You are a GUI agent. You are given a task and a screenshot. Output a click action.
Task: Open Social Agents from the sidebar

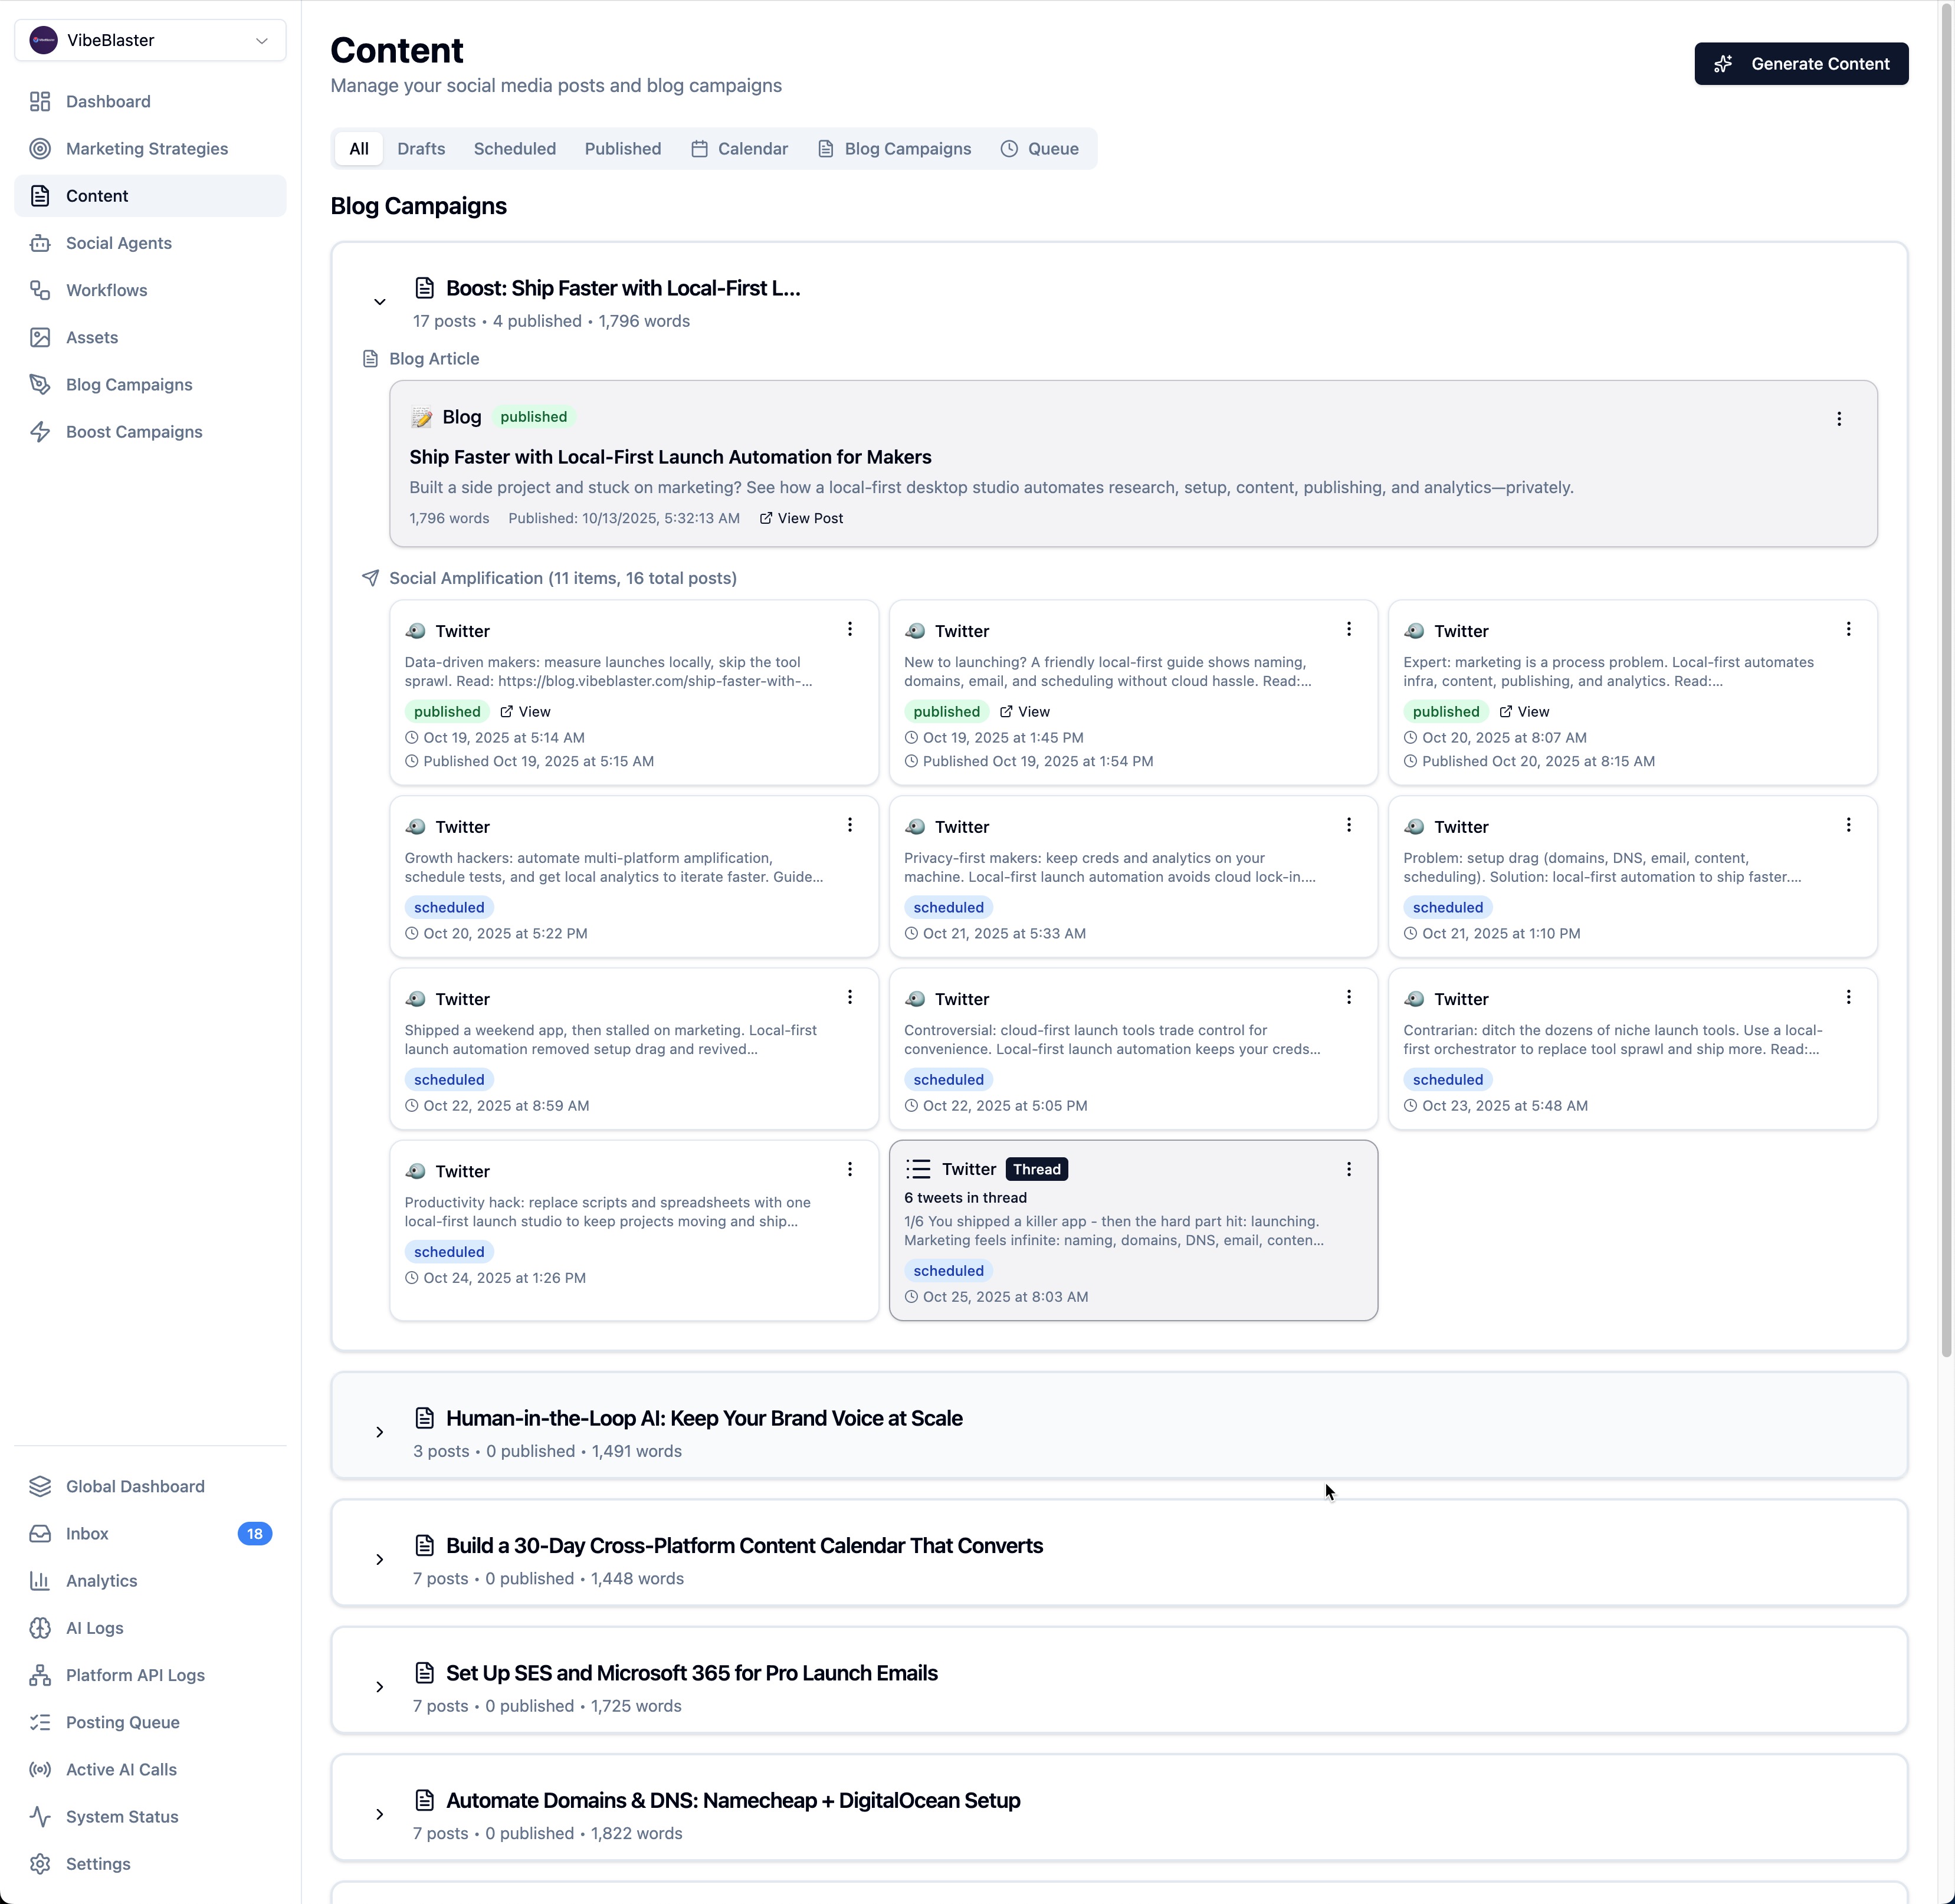(x=119, y=243)
